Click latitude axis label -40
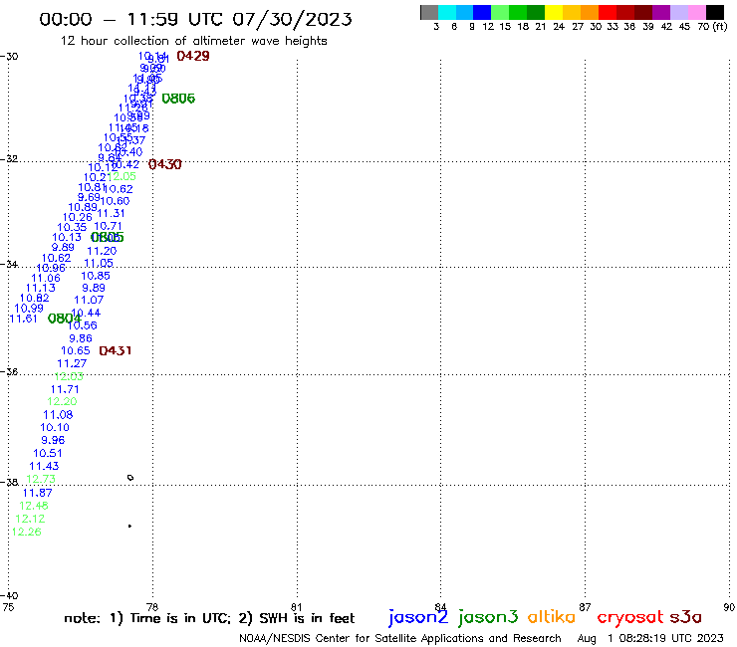Image resolution: width=737 pixels, height=647 pixels. pyautogui.click(x=9, y=596)
